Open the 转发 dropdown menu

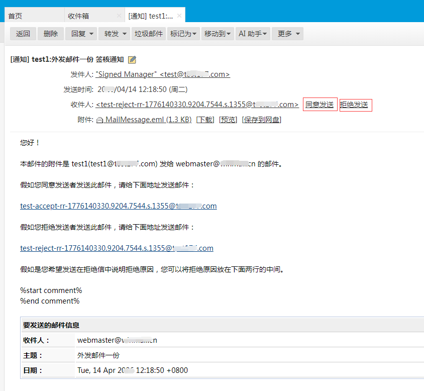[x=115, y=34]
